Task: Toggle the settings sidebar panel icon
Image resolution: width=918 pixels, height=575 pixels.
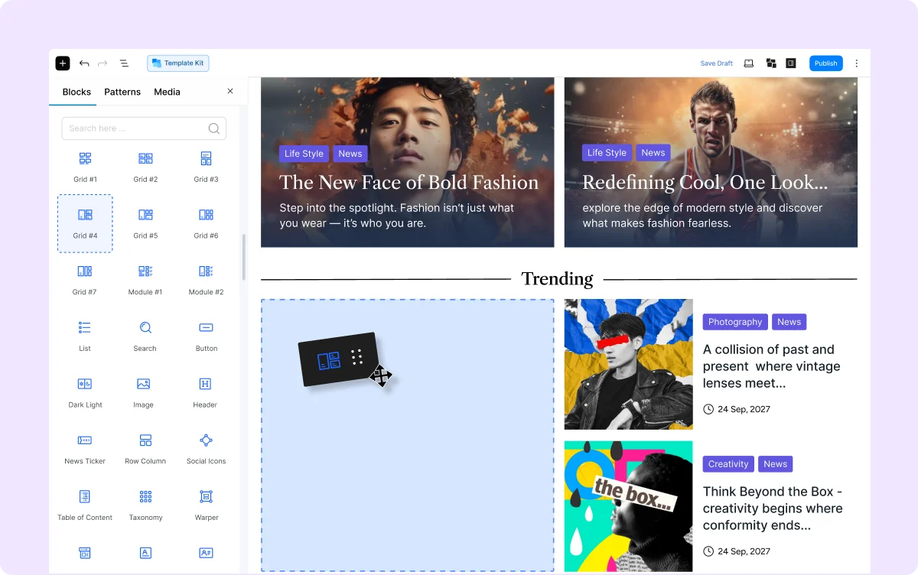Action: click(791, 63)
